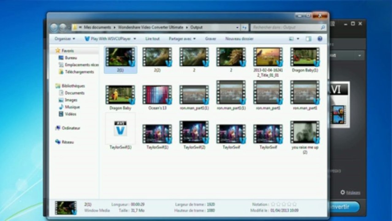
Task: Open the Organiser dropdown menu
Action: (65, 39)
